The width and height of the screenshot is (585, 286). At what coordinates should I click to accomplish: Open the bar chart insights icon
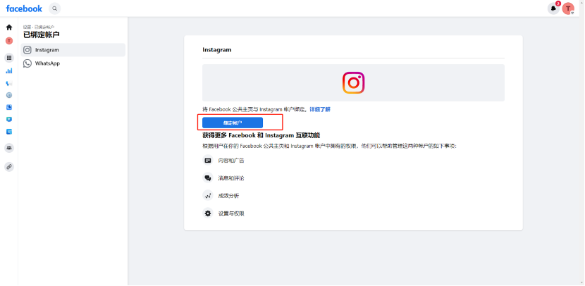9,70
